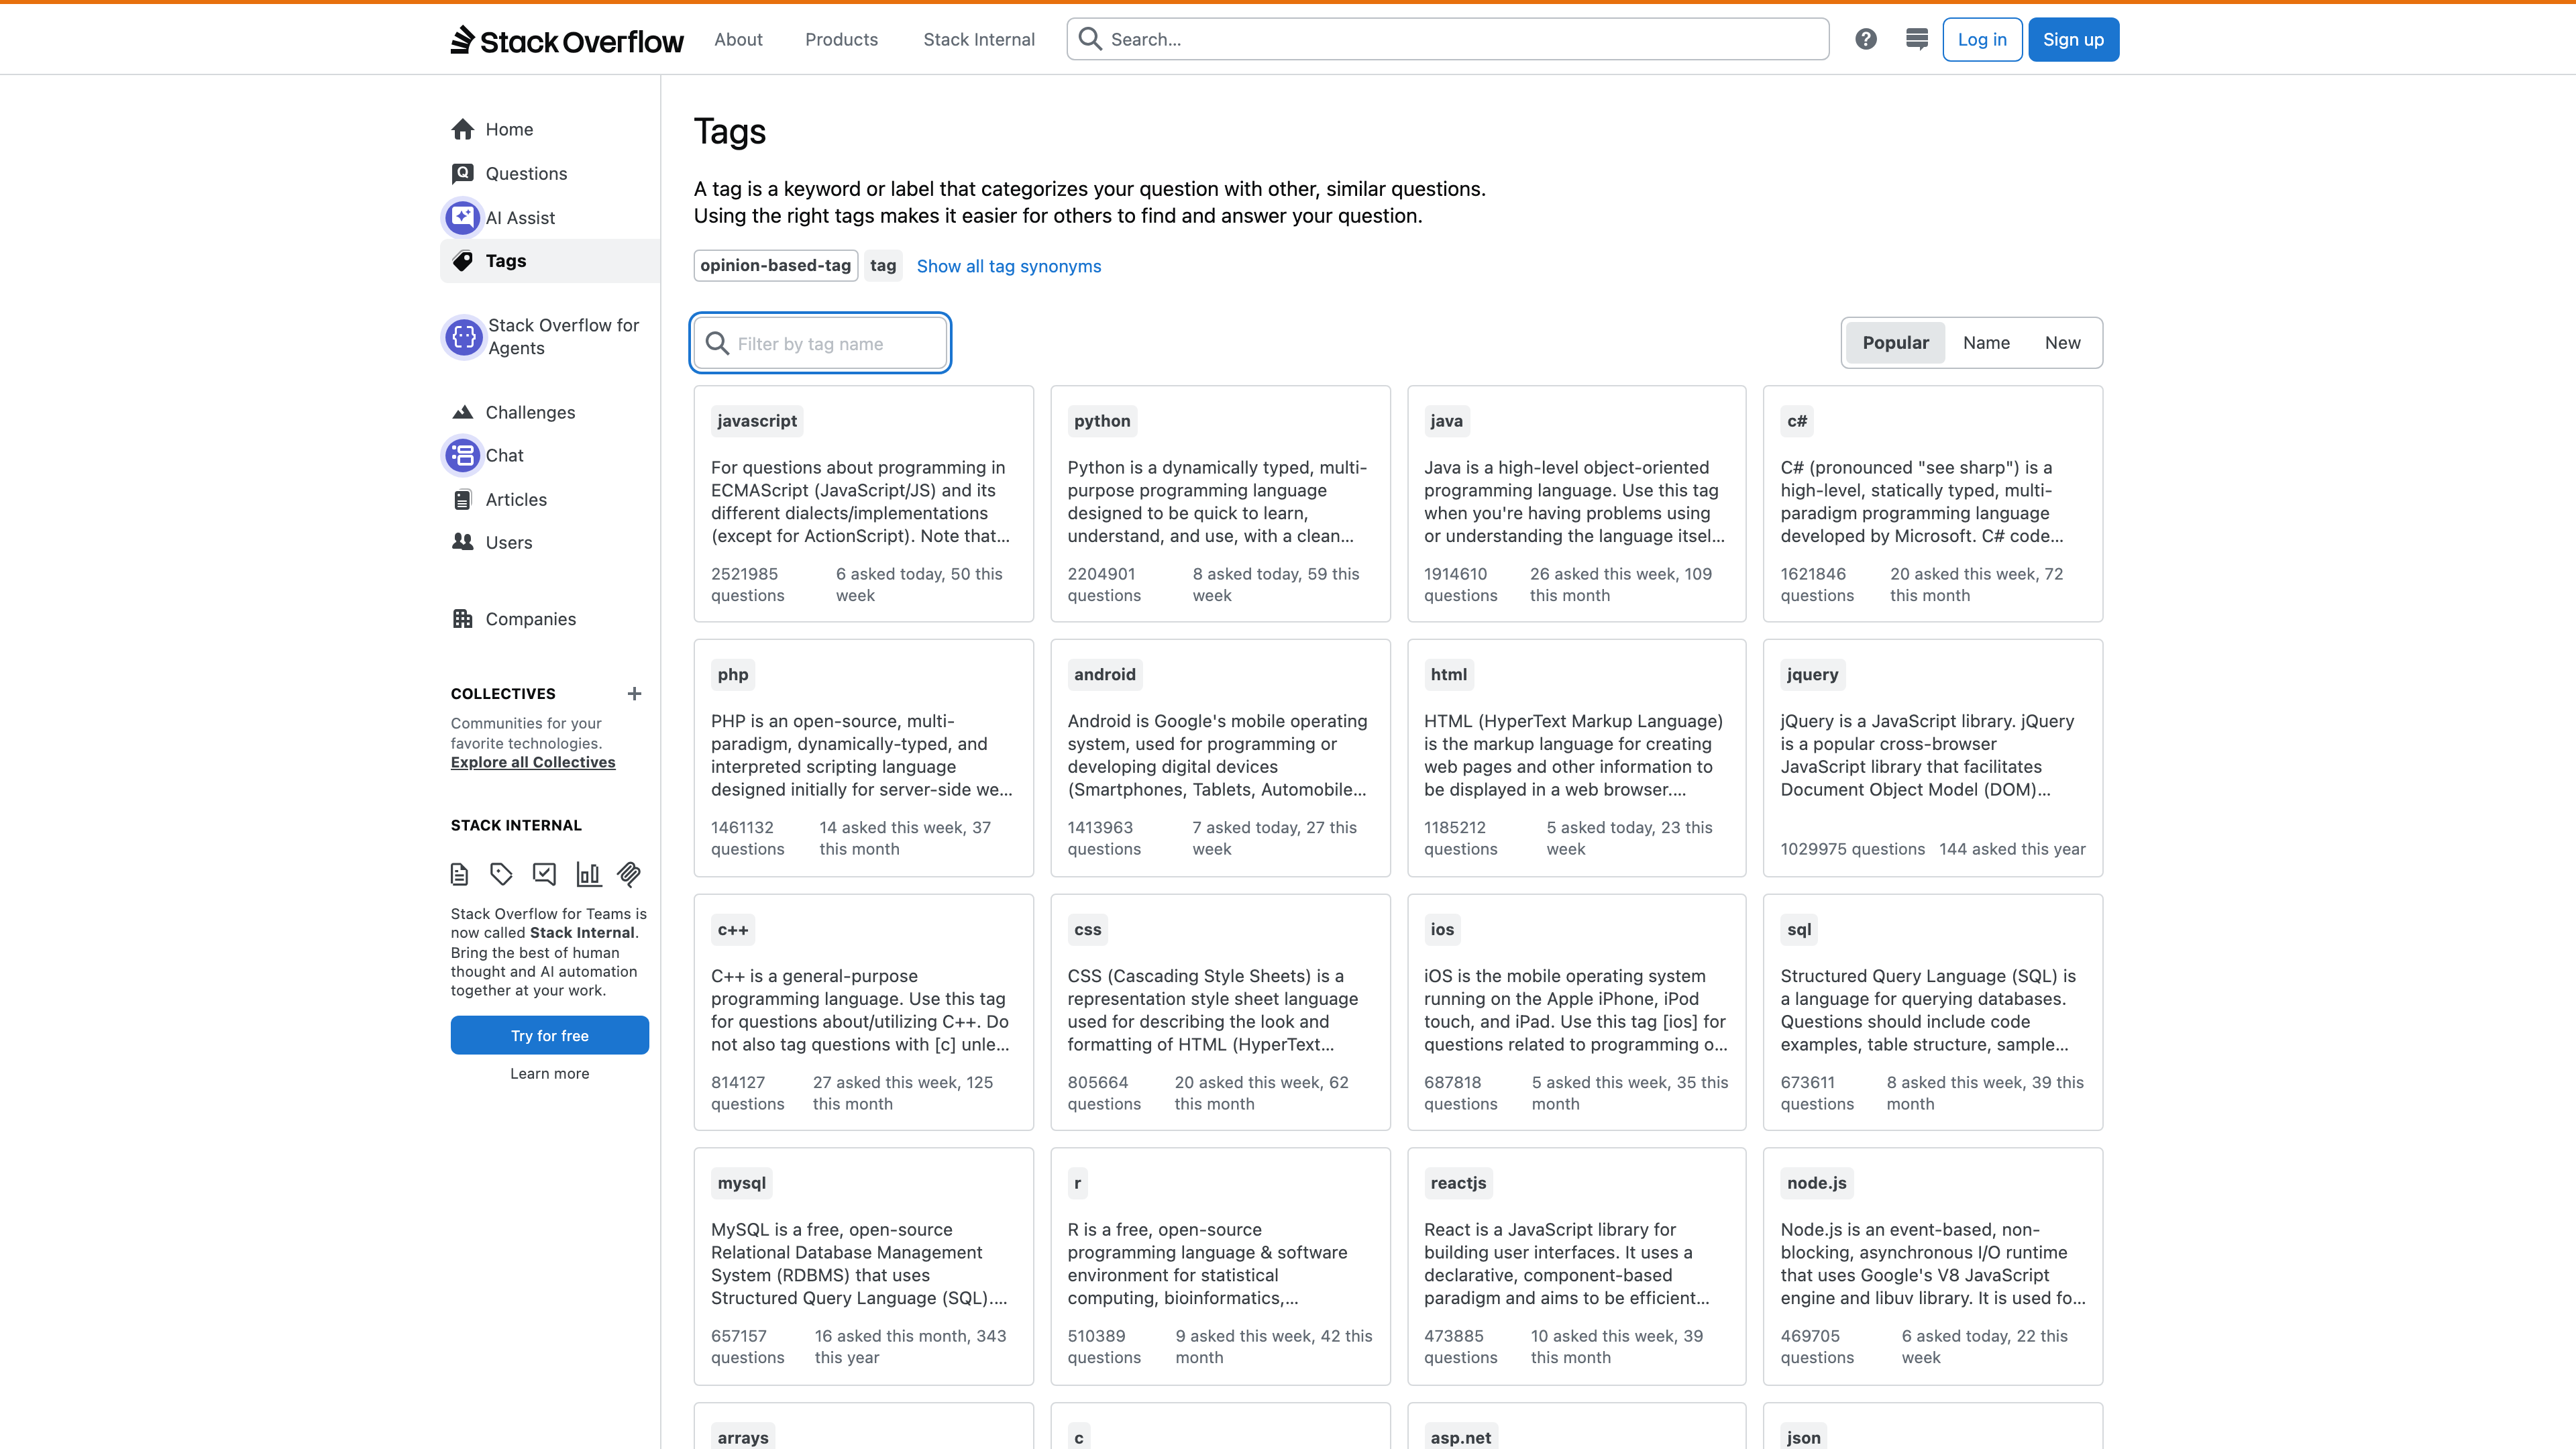Open the c++ tag

tap(733, 929)
